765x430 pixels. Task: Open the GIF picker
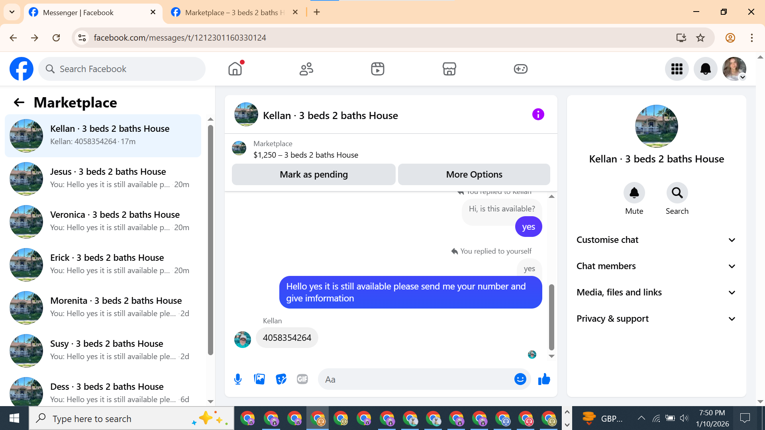(x=302, y=379)
